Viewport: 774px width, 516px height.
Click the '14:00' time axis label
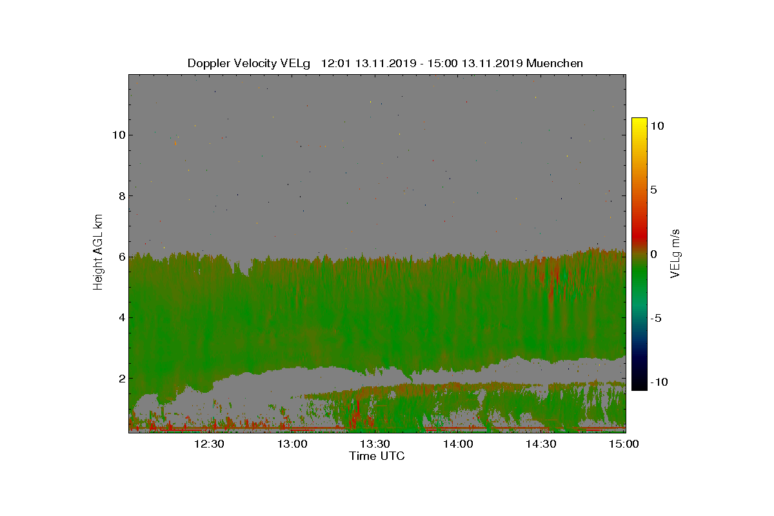tap(459, 444)
